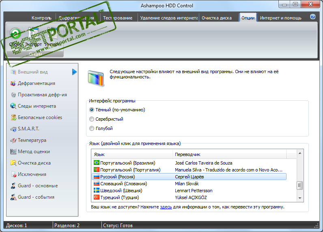Click translator name Milan Slovák
This screenshot has height=232, width=323.
pyautogui.click(x=187, y=184)
